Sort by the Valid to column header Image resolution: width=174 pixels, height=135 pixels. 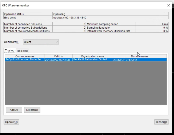click(x=58, y=56)
